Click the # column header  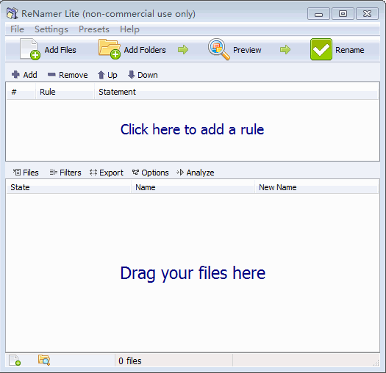21,92
